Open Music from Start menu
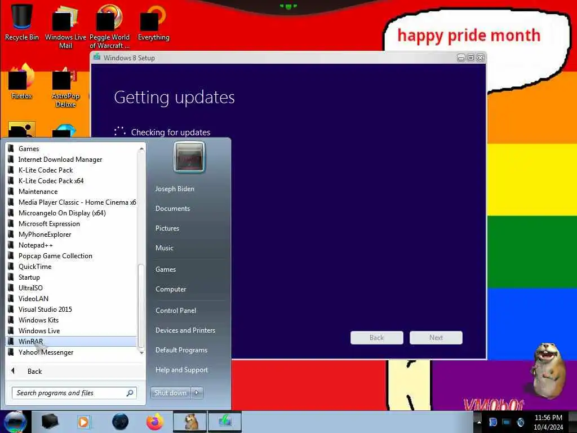Viewport: 577px width, 433px height. pos(165,248)
